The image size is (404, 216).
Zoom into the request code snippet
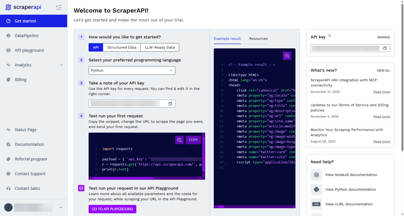[x=180, y=140]
